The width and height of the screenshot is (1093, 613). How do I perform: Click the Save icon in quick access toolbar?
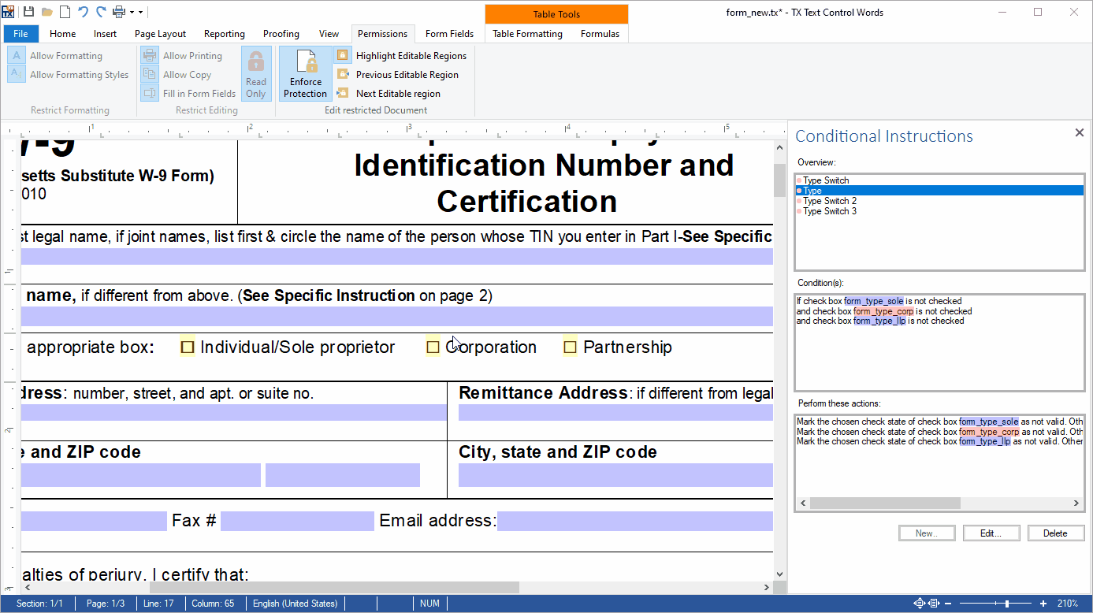(28, 12)
